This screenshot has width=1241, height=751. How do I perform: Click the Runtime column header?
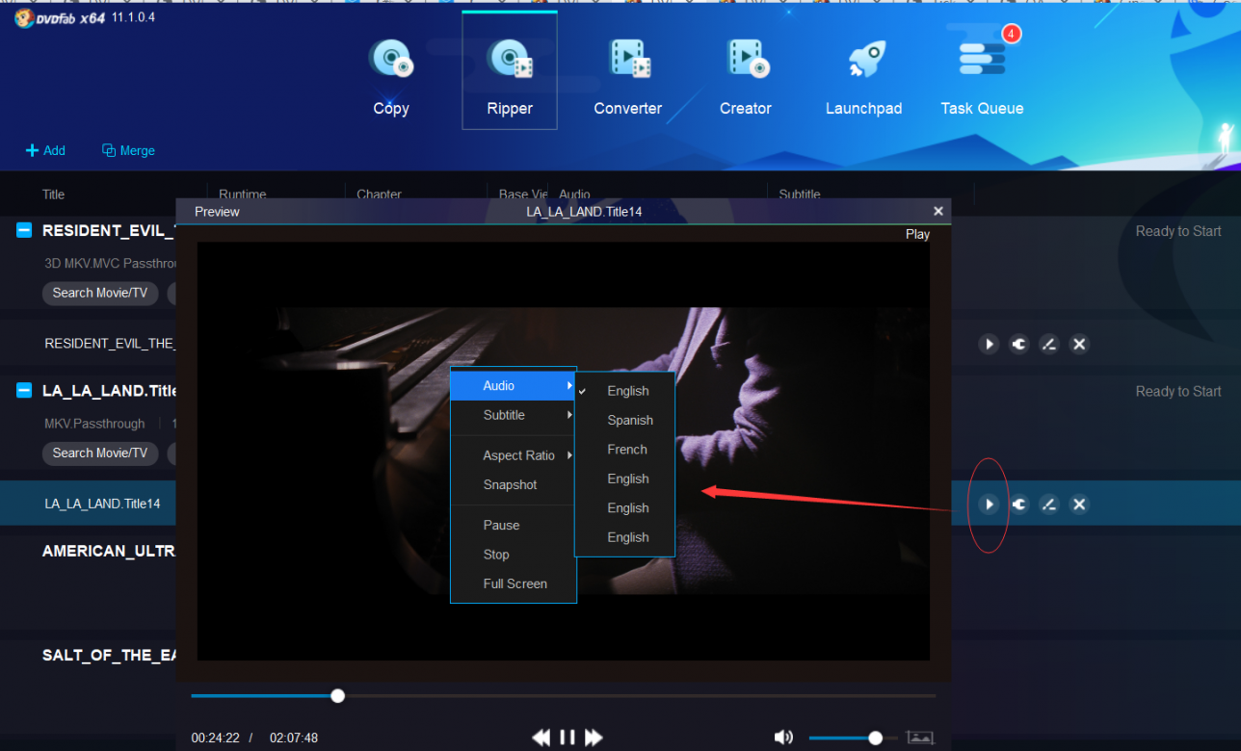(242, 194)
